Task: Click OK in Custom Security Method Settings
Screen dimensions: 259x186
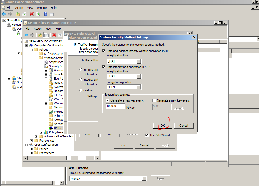Action: pyautogui.click(x=163, y=126)
